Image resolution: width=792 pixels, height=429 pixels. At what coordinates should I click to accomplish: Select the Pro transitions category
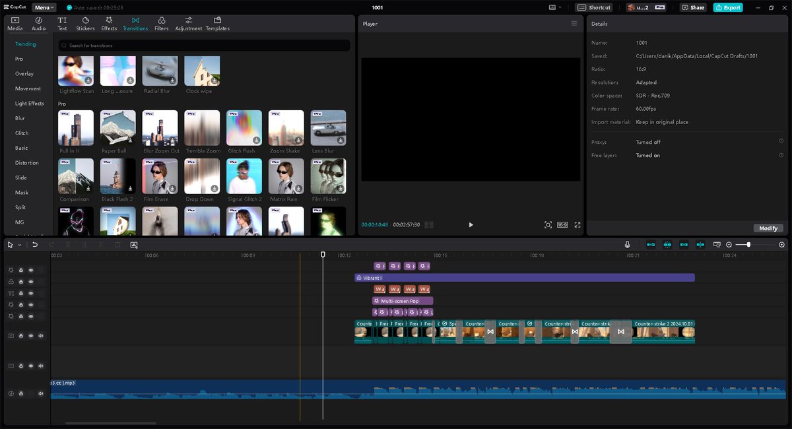click(x=19, y=59)
